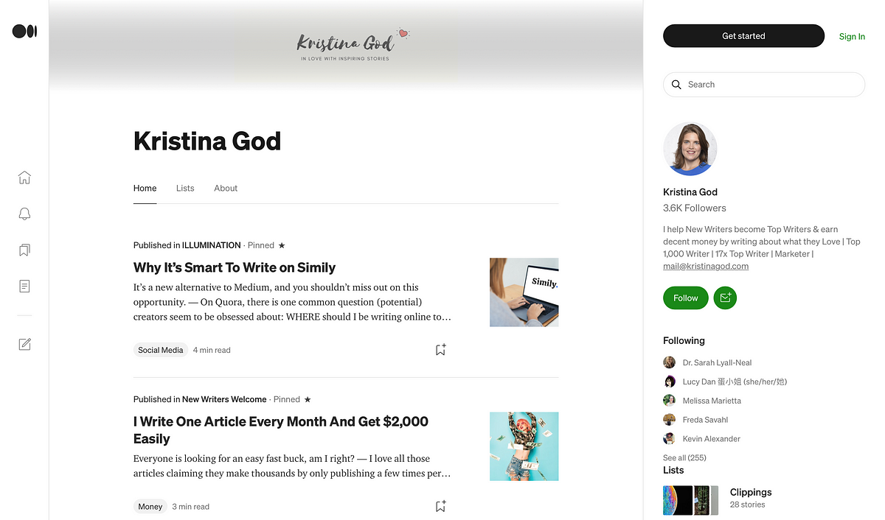This screenshot has width=885, height=520.
Task: Open Kristina God's profile picture
Action: pos(690,149)
